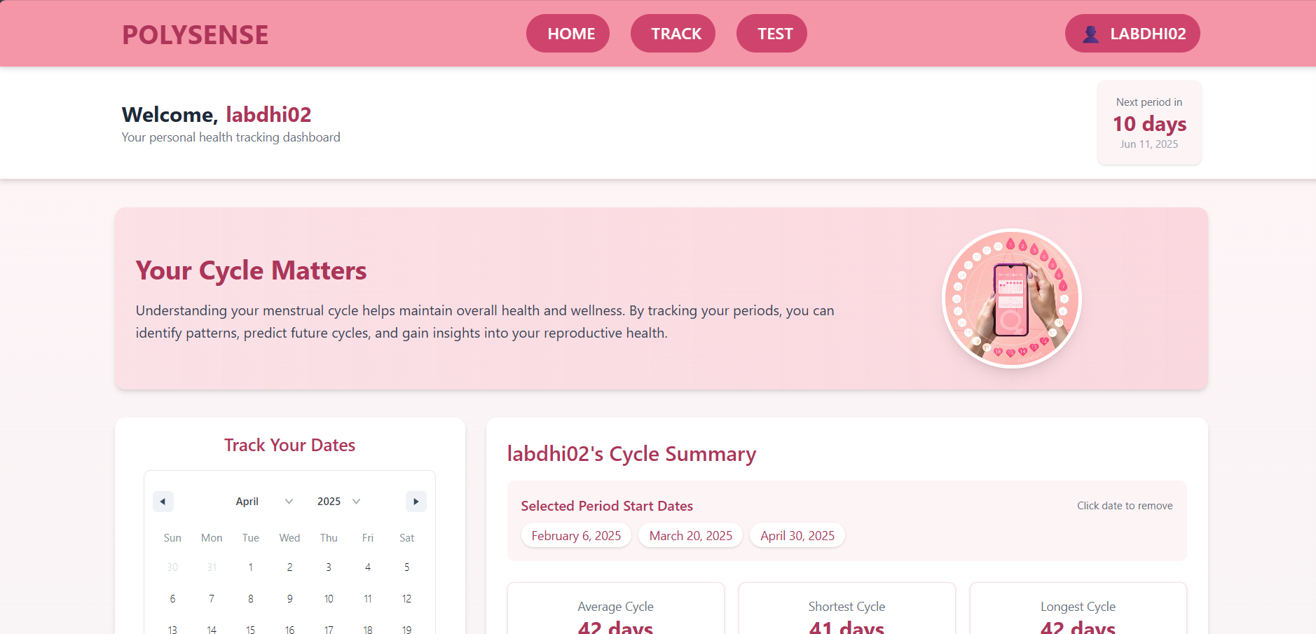Select April 1 in calendar
The height and width of the screenshot is (634, 1316).
251,567
